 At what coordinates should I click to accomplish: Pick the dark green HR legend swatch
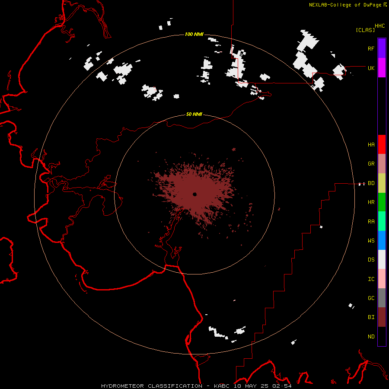[382, 202]
